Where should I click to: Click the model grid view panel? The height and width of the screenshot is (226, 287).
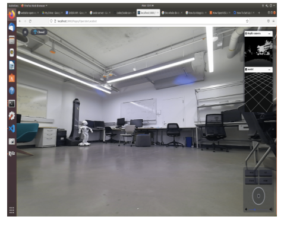click(258, 92)
